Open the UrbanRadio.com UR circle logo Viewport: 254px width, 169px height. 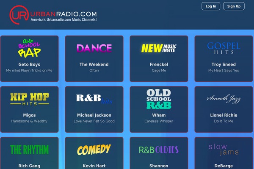[19, 15]
